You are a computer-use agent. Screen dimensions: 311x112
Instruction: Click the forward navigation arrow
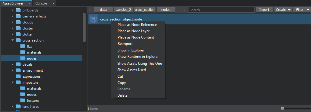click(184, 10)
